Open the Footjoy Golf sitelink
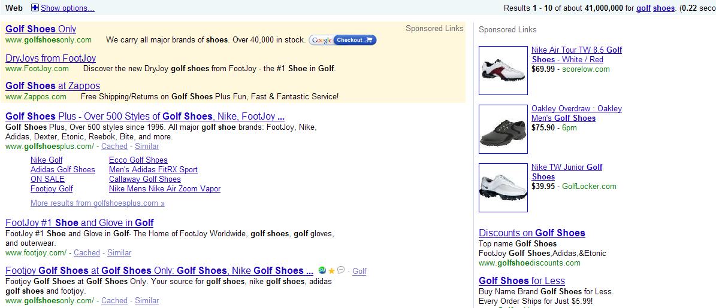 click(x=52, y=188)
